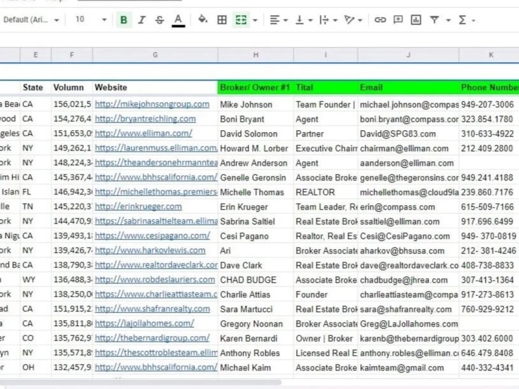Create a filter with the funnel icon
Viewport: 519px width, 389px height.
click(x=436, y=19)
